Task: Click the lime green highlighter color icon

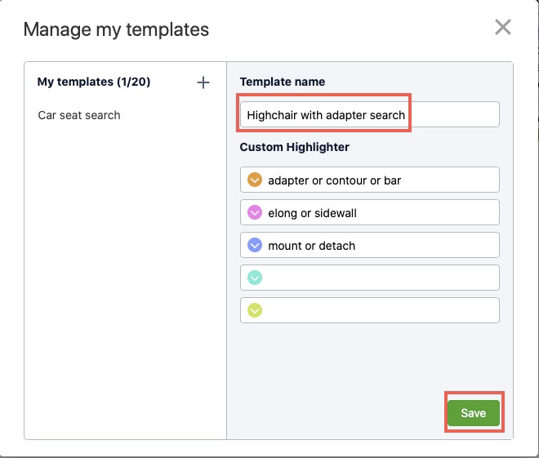Action: [x=254, y=310]
